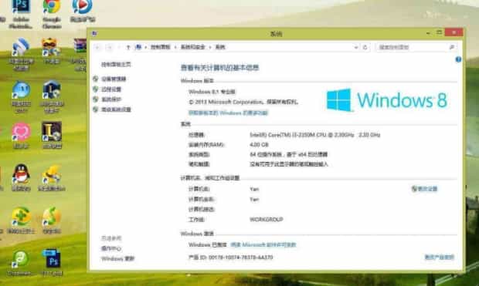Select 系统 in the breadcrumb path

(x=220, y=47)
